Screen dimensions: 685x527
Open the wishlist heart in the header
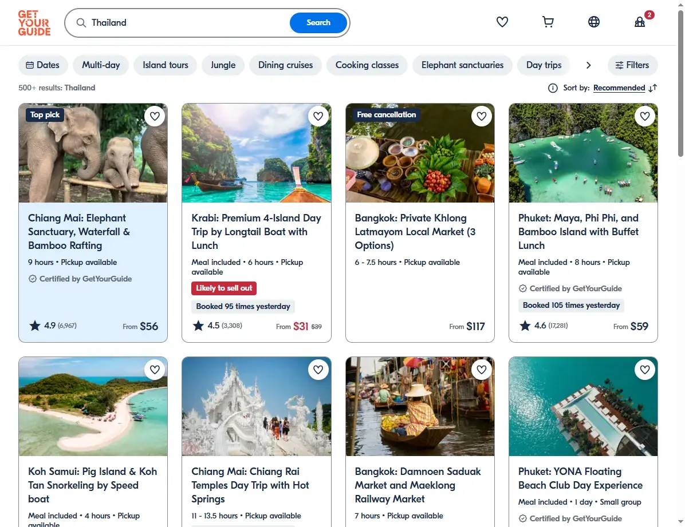502,22
